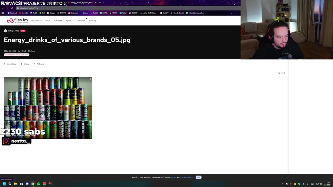The image size is (333, 187).
Task: Expand the Solutions menu
Action: (36, 21)
